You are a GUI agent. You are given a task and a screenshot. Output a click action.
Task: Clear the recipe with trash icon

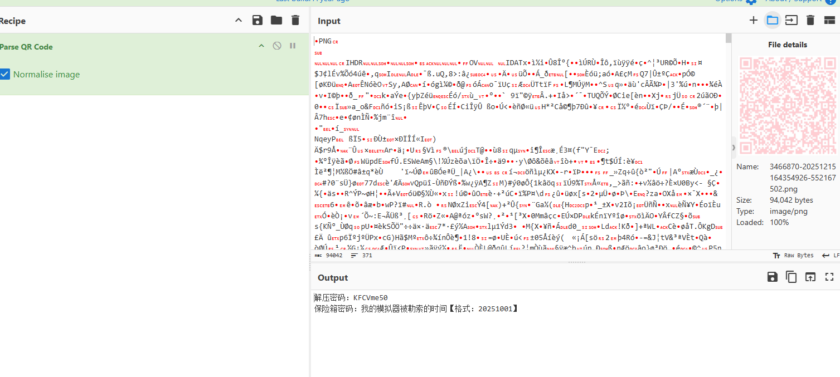295,21
